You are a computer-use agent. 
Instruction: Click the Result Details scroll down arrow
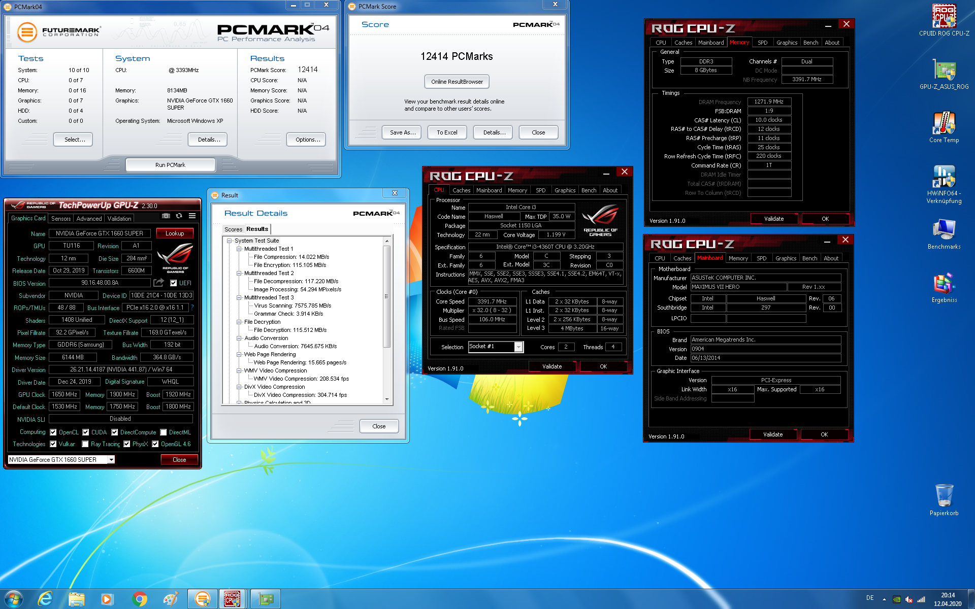click(387, 399)
